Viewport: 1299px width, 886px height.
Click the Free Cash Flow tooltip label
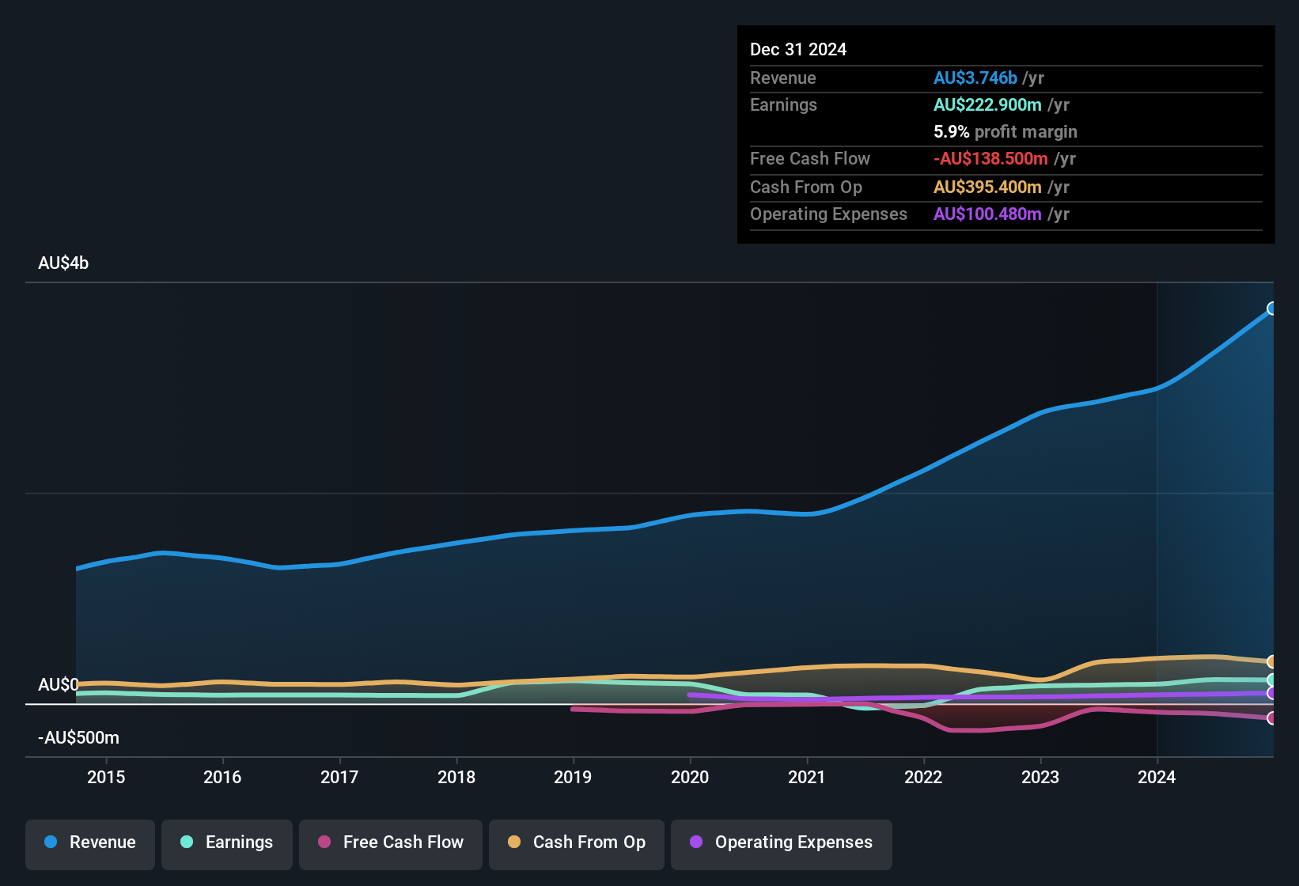[810, 159]
